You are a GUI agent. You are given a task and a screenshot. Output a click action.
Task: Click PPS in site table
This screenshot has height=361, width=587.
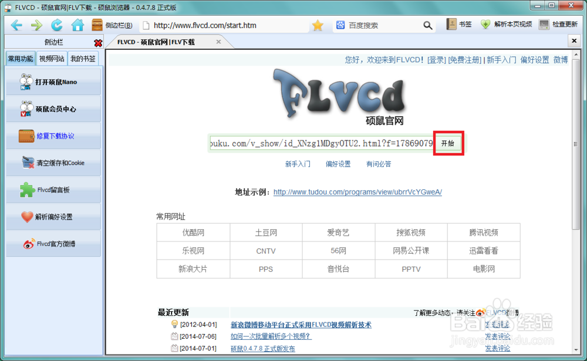coord(266,269)
